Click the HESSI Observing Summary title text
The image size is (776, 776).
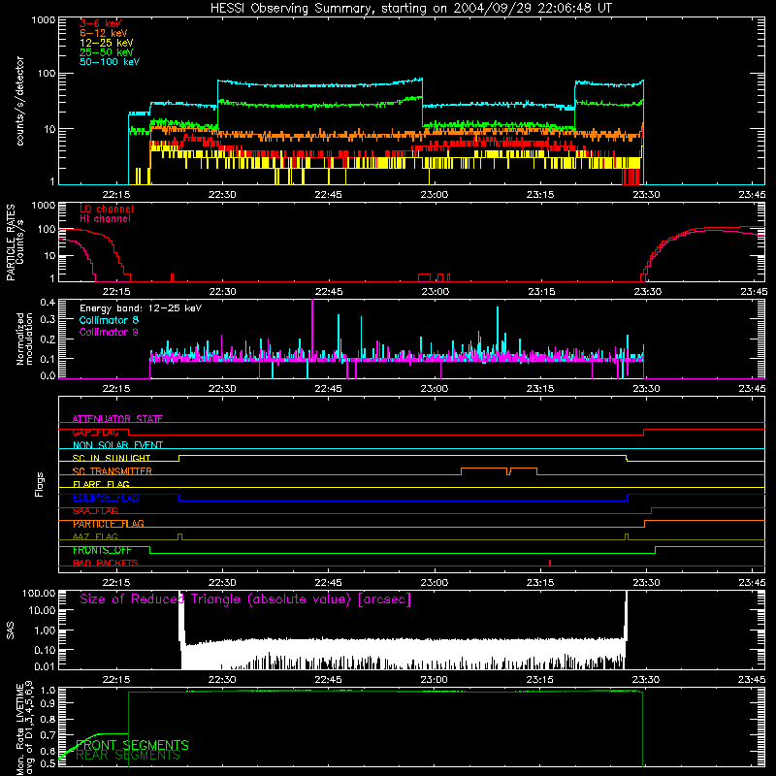(x=410, y=9)
